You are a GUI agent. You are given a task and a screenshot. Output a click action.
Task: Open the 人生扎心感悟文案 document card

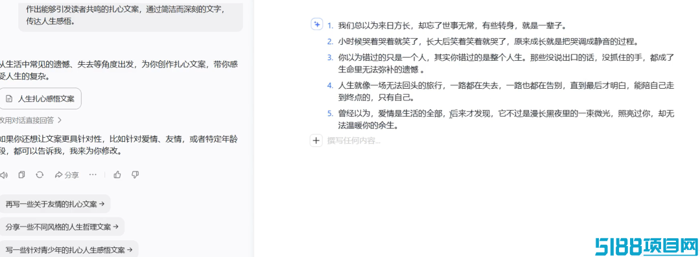pos(40,98)
